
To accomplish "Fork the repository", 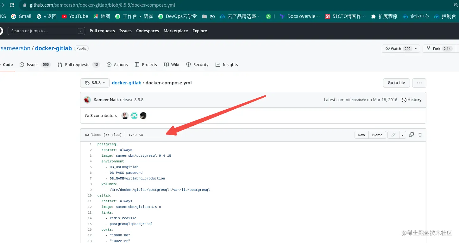I will click(x=439, y=49).
